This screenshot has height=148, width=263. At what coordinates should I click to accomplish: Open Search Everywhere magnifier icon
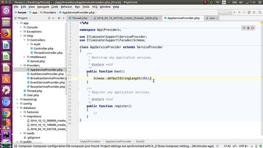[x=260, y=12]
